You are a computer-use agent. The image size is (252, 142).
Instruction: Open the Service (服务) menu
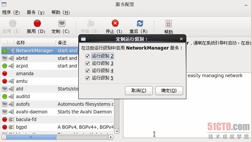36,12
